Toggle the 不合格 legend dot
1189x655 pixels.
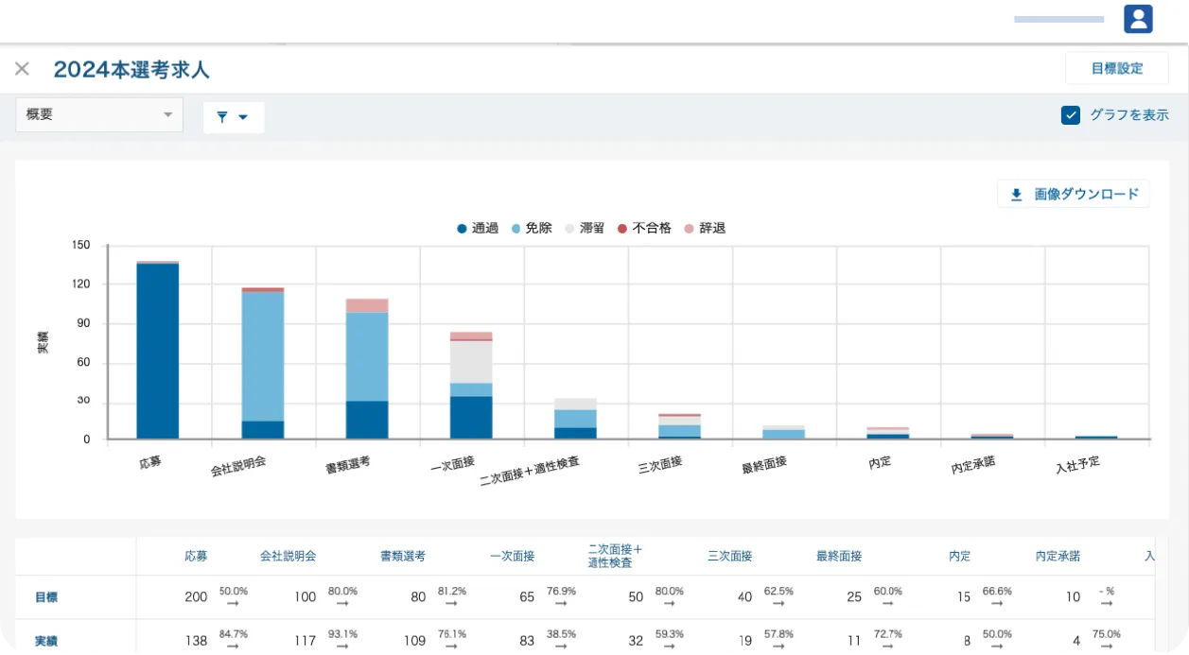tap(622, 229)
